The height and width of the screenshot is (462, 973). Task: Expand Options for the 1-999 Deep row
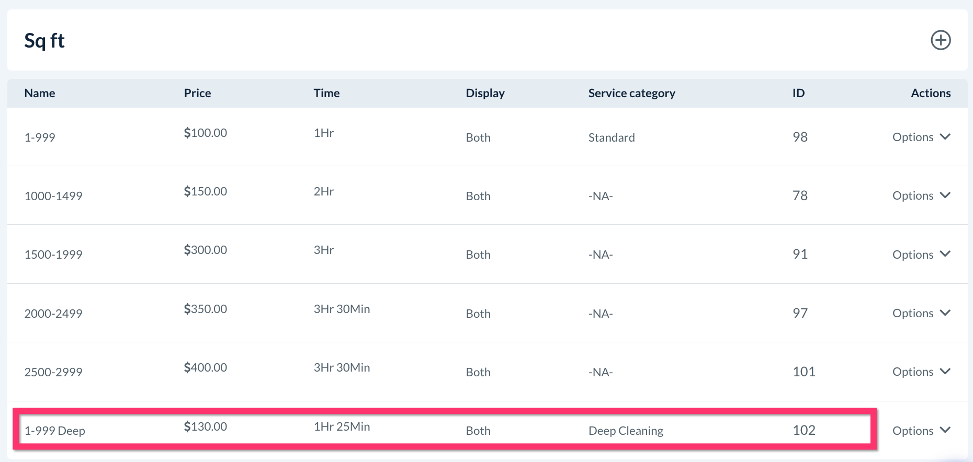click(x=921, y=431)
